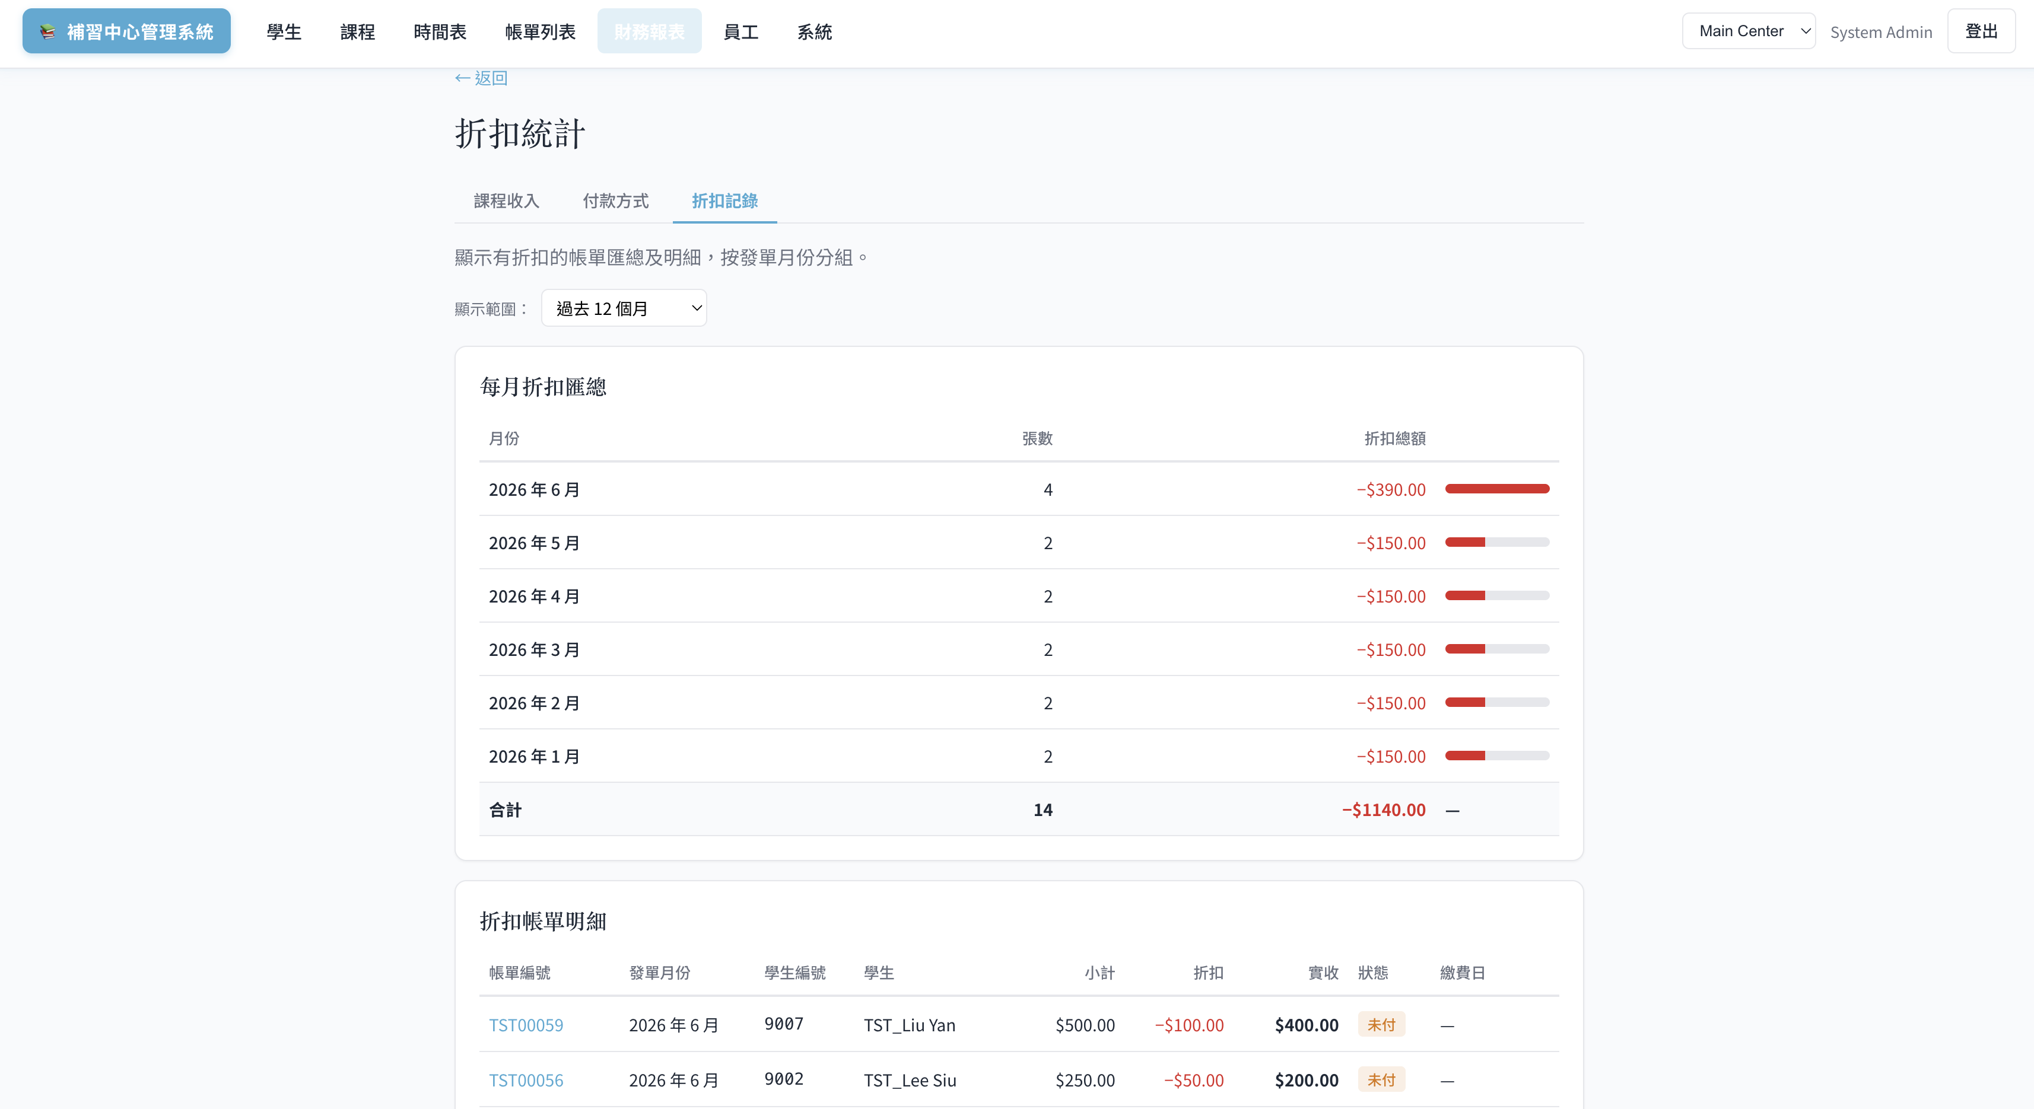Select the 2026 年 3 月 summary row
Image resolution: width=2034 pixels, height=1109 pixels.
(1019, 649)
